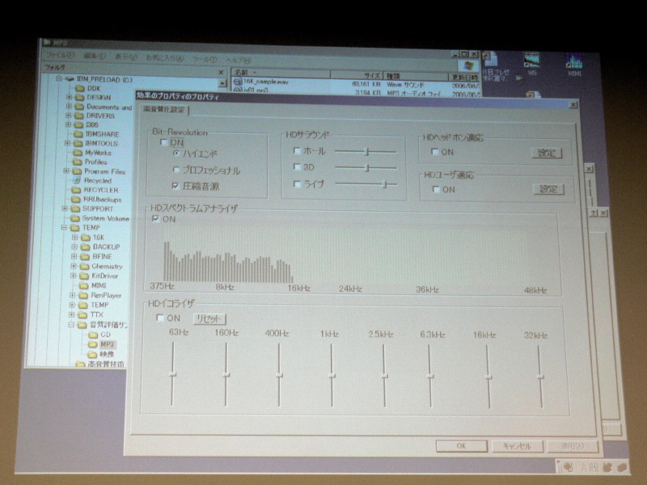Select the IBMSHARE folder icon

pos(78,134)
